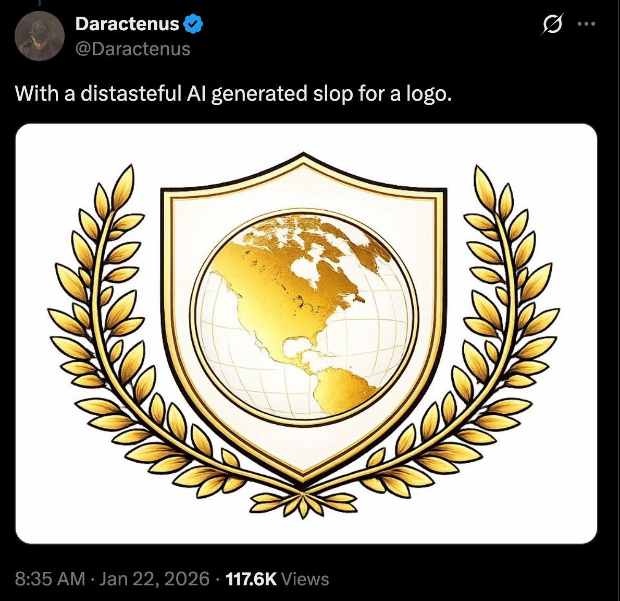620x601 pixels.
Task: Open the Daractenus display name link
Action: [x=127, y=24]
